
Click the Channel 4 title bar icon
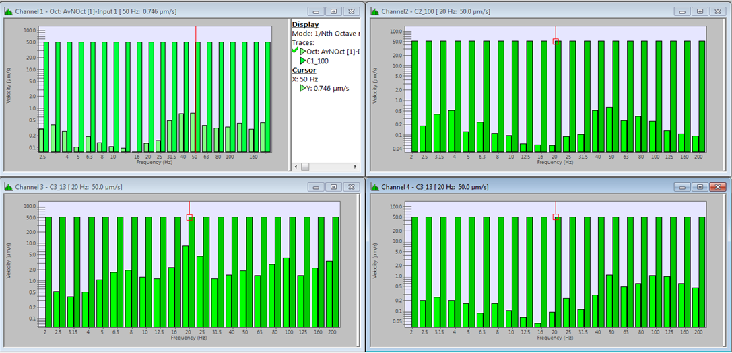374,186
